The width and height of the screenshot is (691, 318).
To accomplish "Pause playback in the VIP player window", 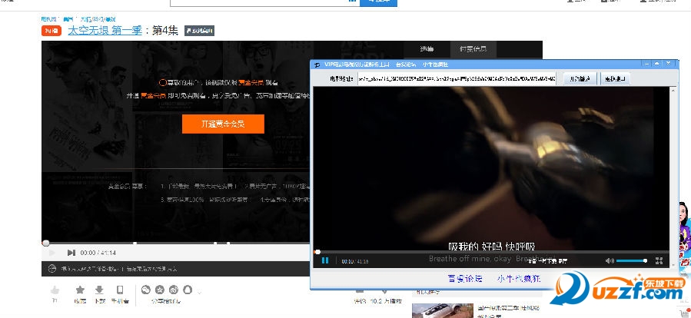I will click(325, 260).
